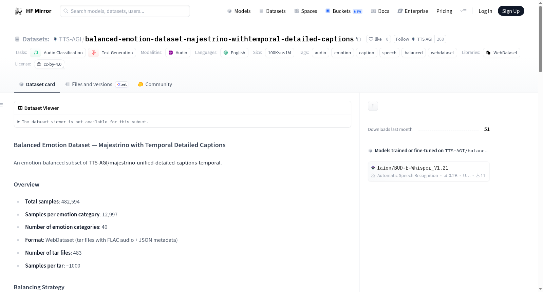Click the cc-by-4.0 license icon
This screenshot has height=292, width=543.
pos(39,64)
